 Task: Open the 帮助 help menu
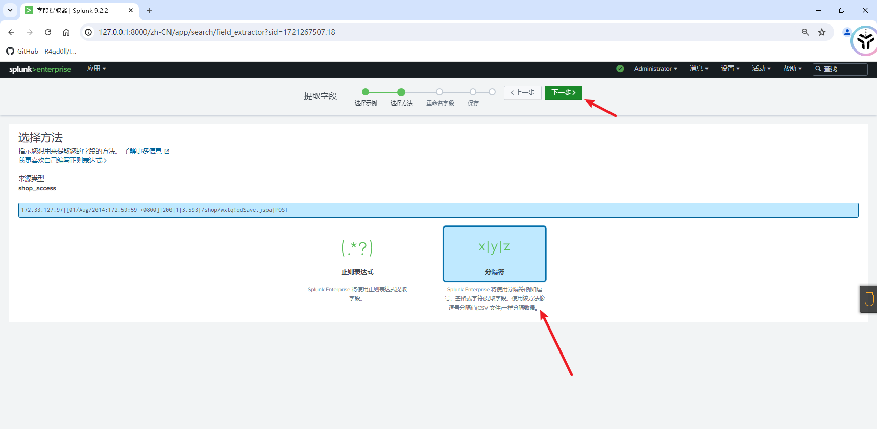point(792,69)
